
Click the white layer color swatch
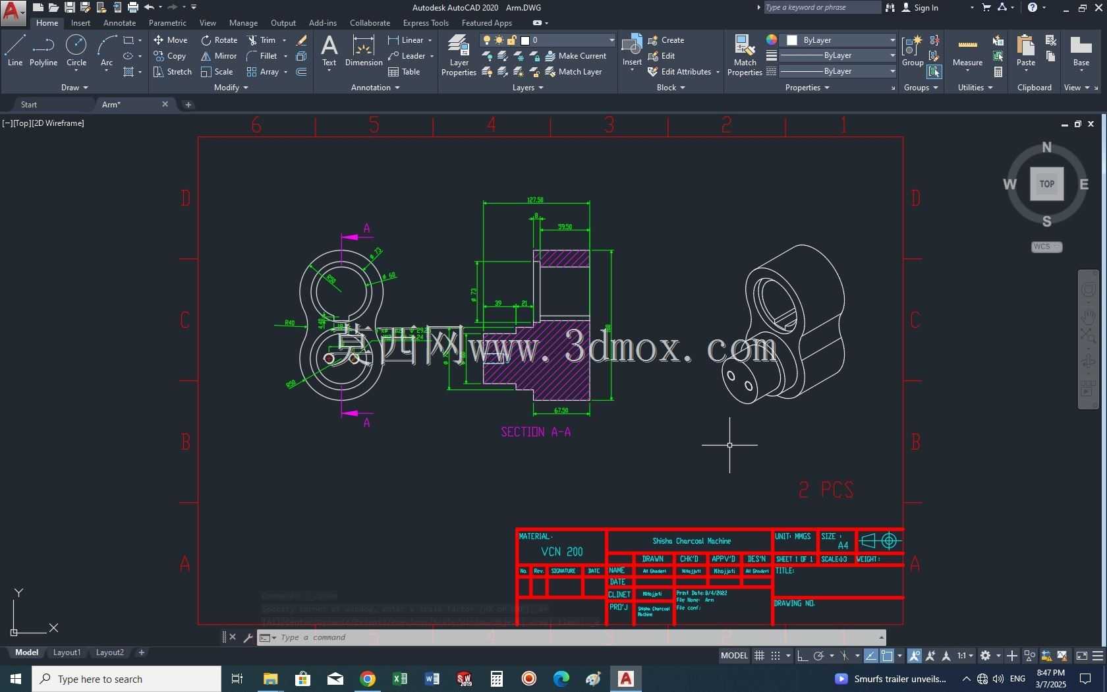tap(525, 40)
